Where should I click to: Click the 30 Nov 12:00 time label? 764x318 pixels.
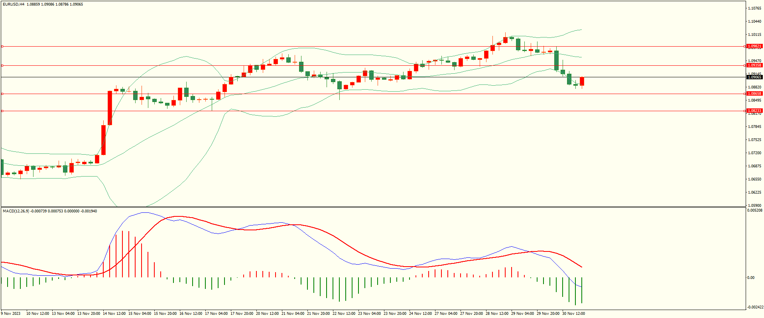coord(573,314)
